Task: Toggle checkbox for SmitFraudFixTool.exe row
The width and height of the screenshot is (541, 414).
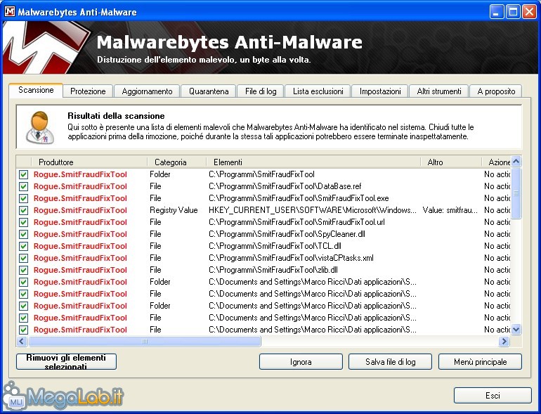Action: coord(23,198)
